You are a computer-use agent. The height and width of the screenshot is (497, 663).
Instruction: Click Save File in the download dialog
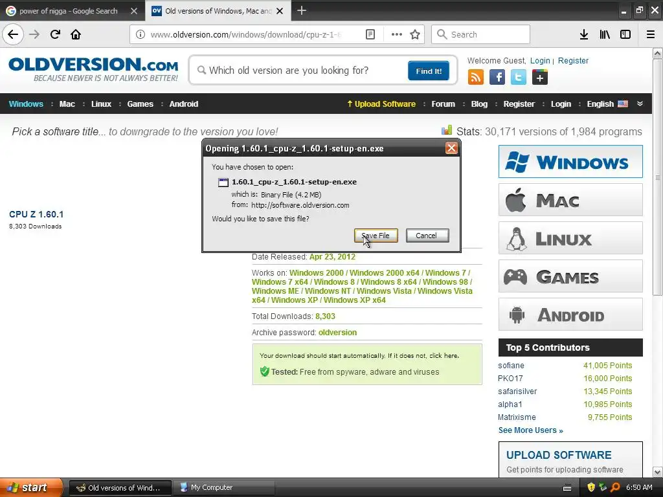(376, 236)
